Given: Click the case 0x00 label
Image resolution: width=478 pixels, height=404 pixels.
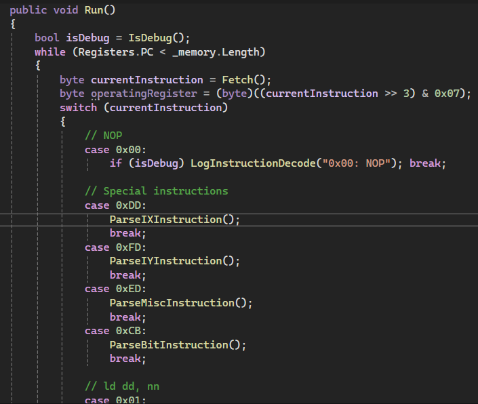Looking at the screenshot, I should click(x=115, y=150).
